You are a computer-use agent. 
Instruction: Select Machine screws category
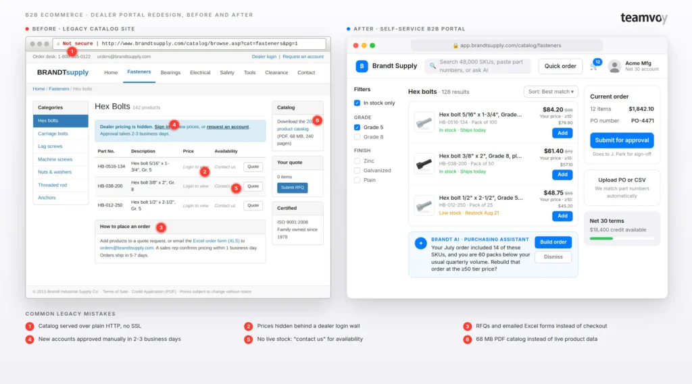click(x=55, y=159)
